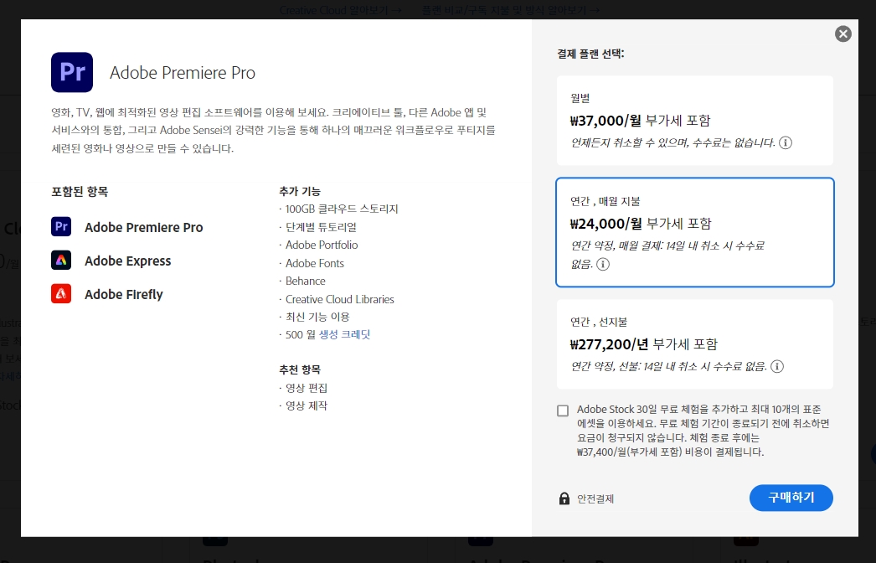Click 영상 제작 recommended item

(307, 405)
